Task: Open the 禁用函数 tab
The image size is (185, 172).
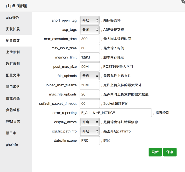Action: tap(13, 87)
